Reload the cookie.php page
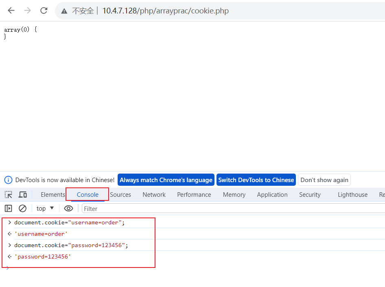 point(44,11)
